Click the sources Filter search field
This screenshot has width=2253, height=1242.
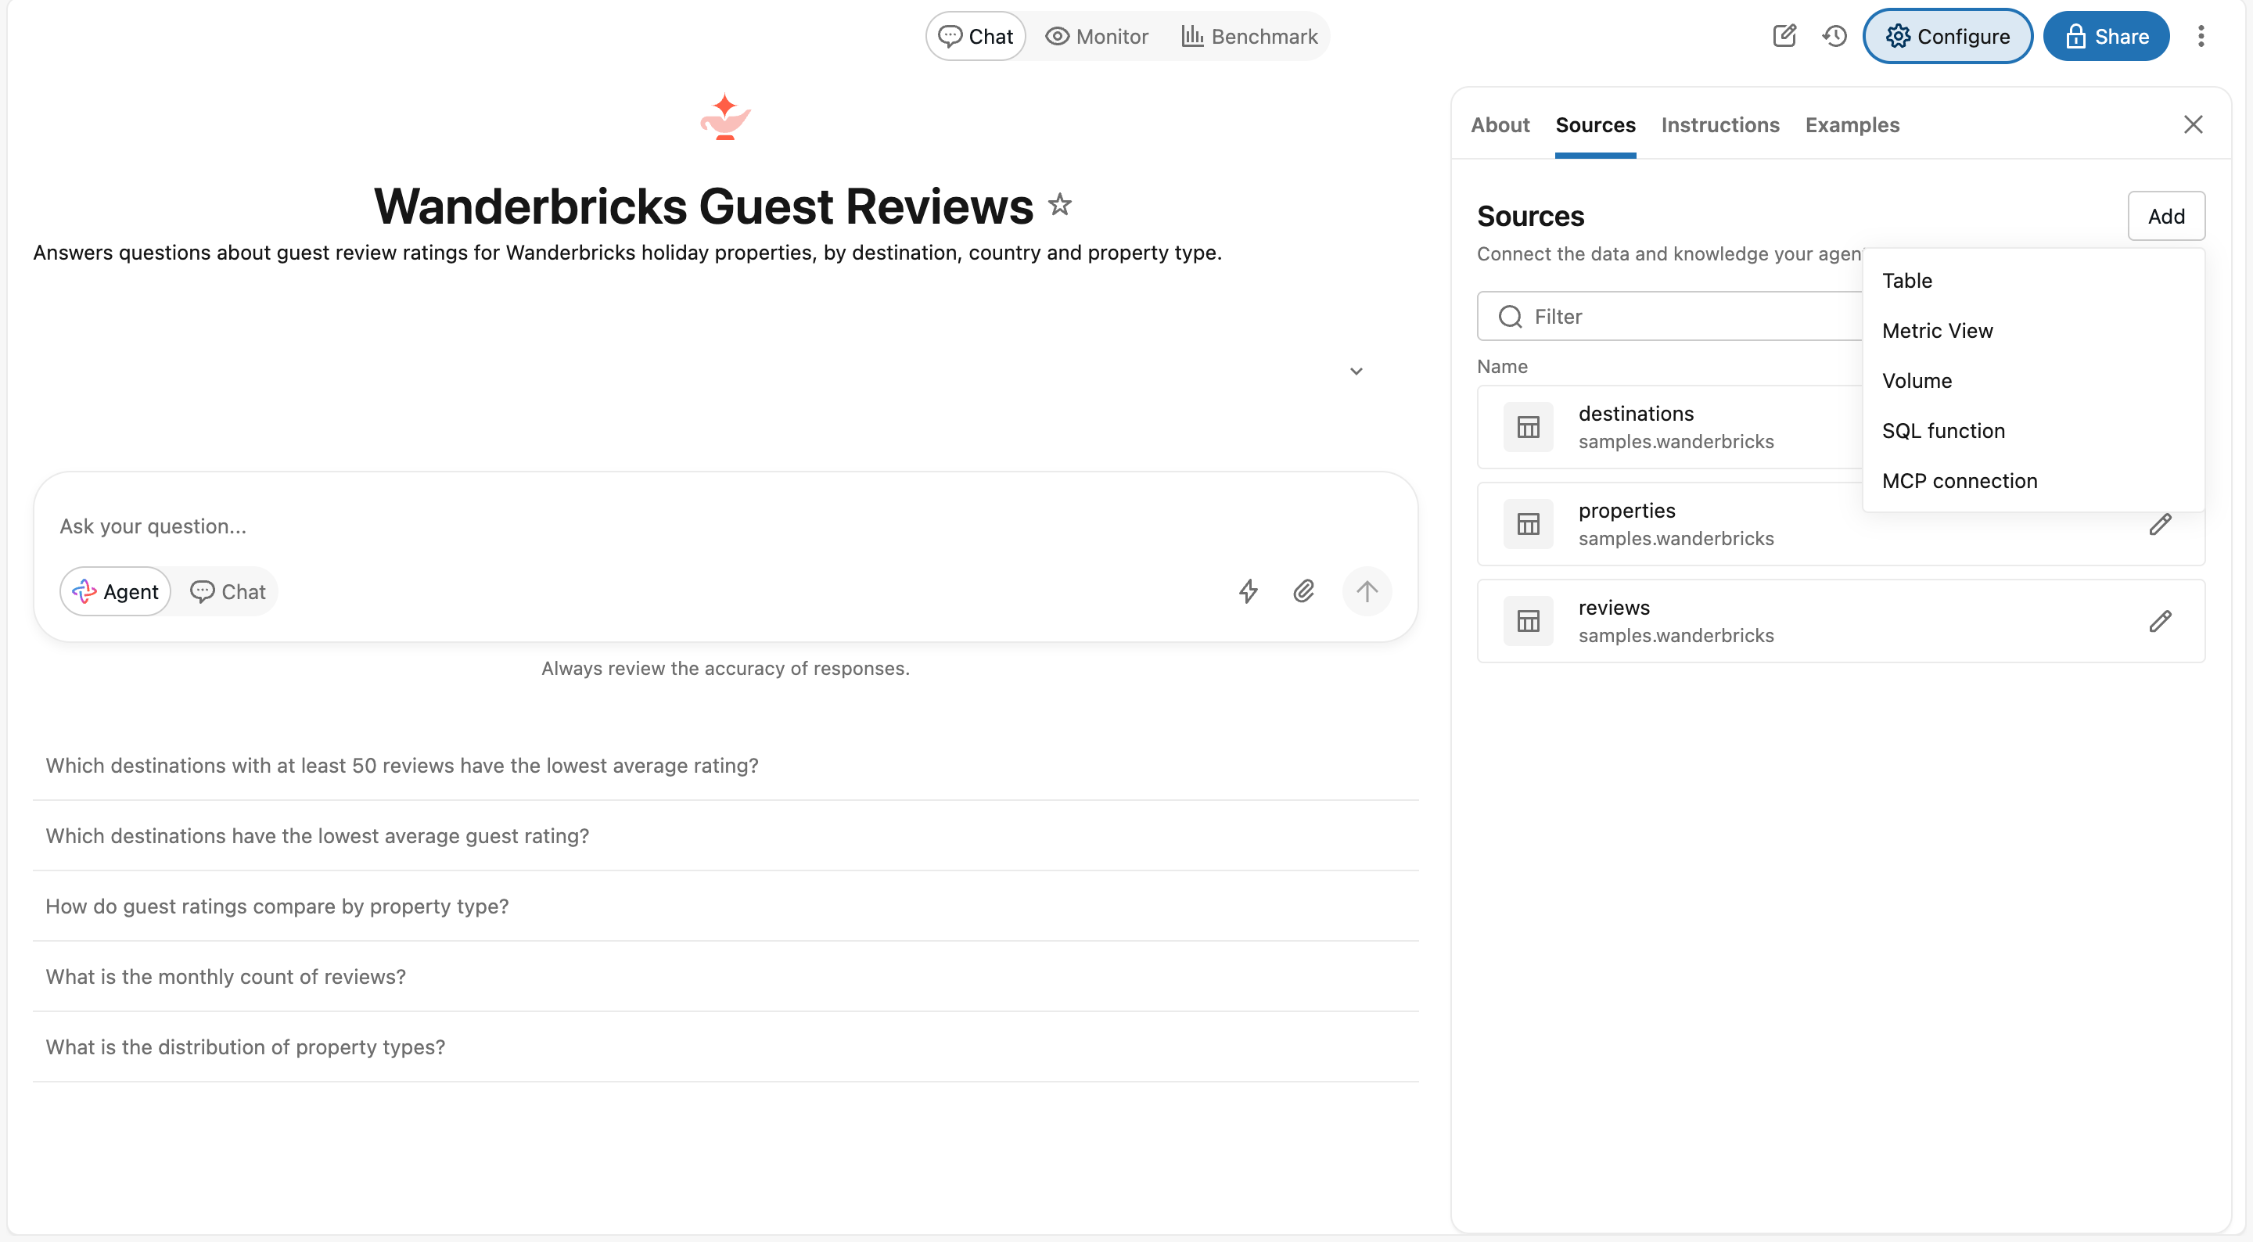pyautogui.click(x=1670, y=316)
